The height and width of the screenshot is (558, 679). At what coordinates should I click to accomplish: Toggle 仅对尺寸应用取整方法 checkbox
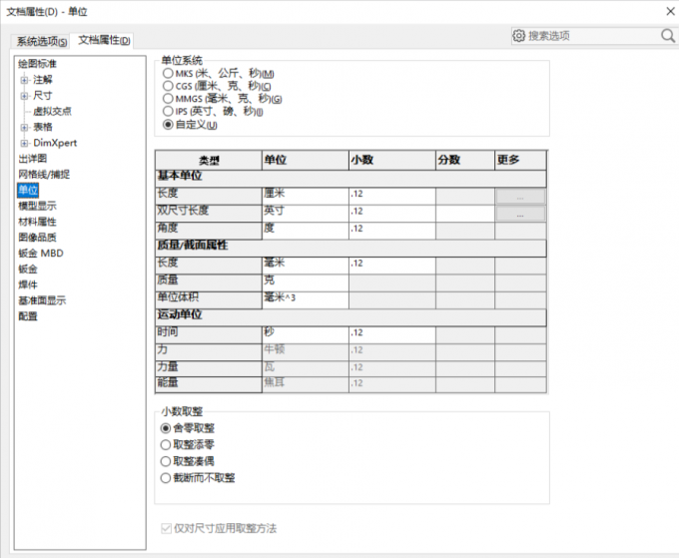pyautogui.click(x=166, y=528)
